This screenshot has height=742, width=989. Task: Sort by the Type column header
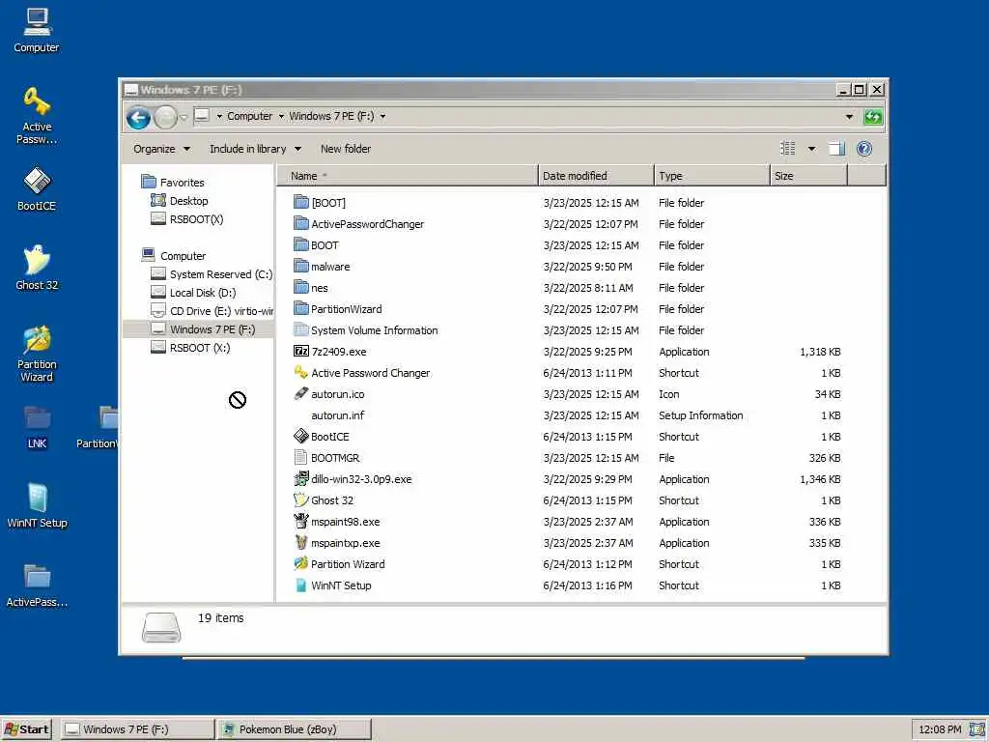(712, 176)
